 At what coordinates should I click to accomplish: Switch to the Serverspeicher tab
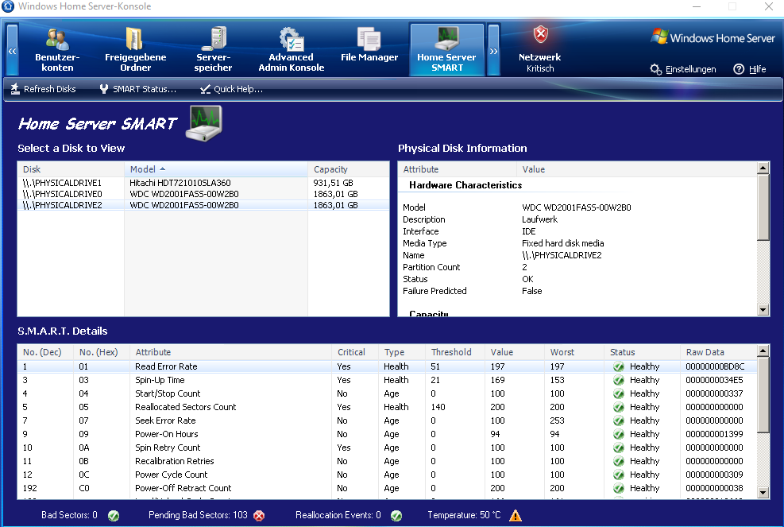click(x=213, y=50)
